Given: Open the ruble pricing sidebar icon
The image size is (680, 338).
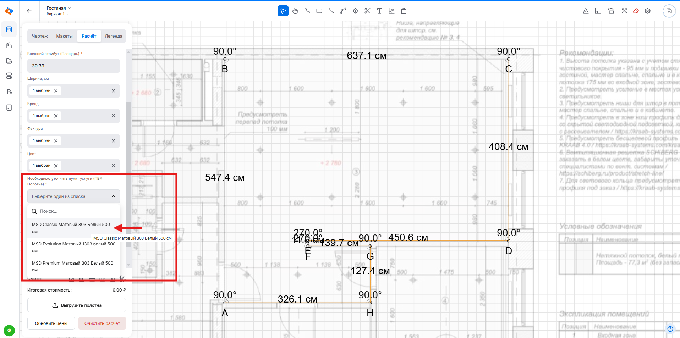Looking at the screenshot, I should tap(9, 92).
